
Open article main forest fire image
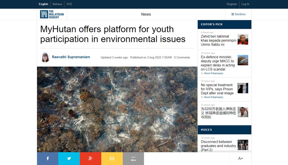pos(117,109)
